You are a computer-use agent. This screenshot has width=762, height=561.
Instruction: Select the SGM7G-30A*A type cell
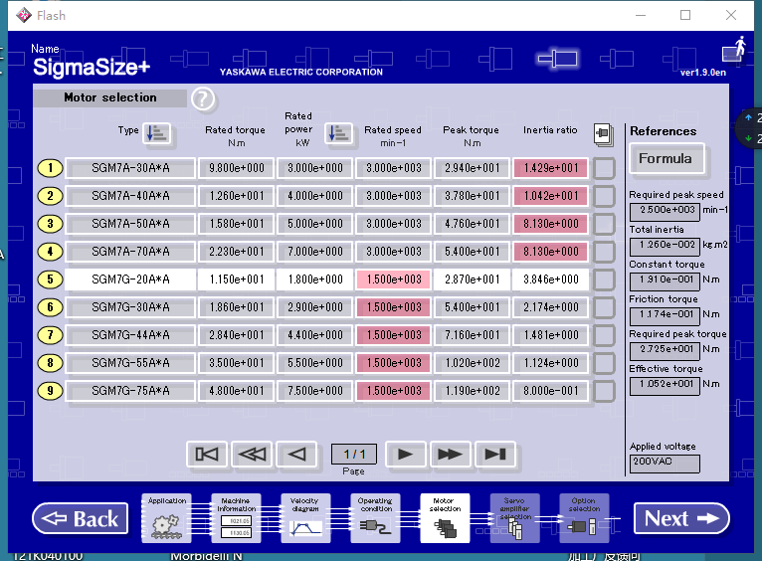coord(130,307)
